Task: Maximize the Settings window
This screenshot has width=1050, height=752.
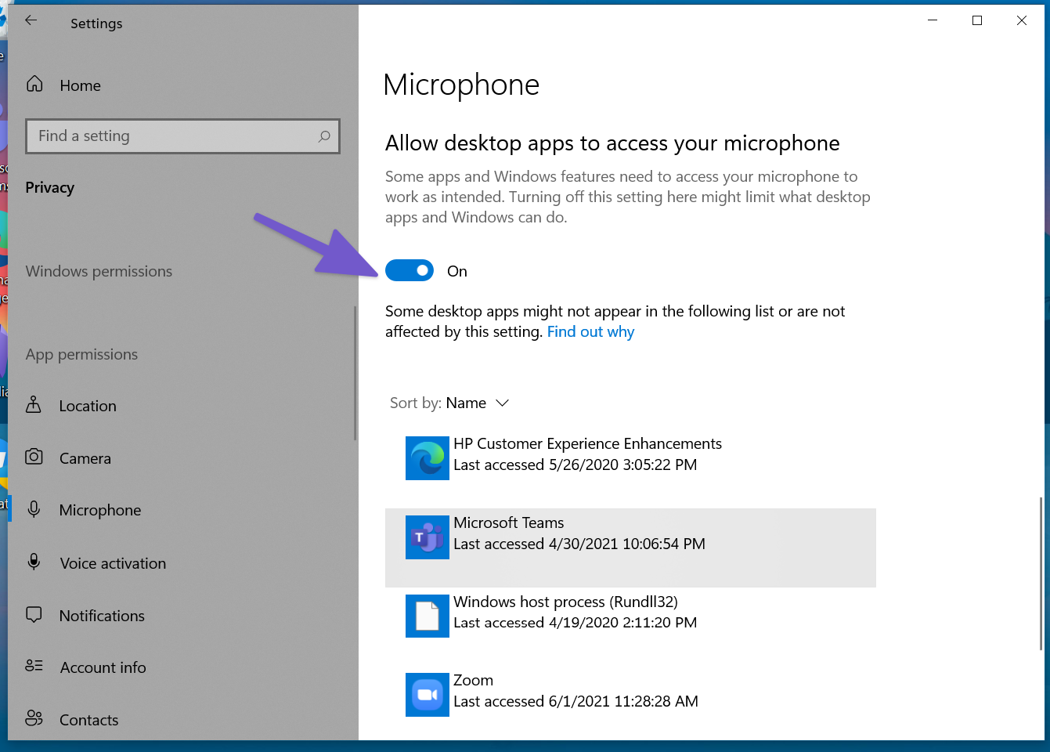Action: [977, 20]
